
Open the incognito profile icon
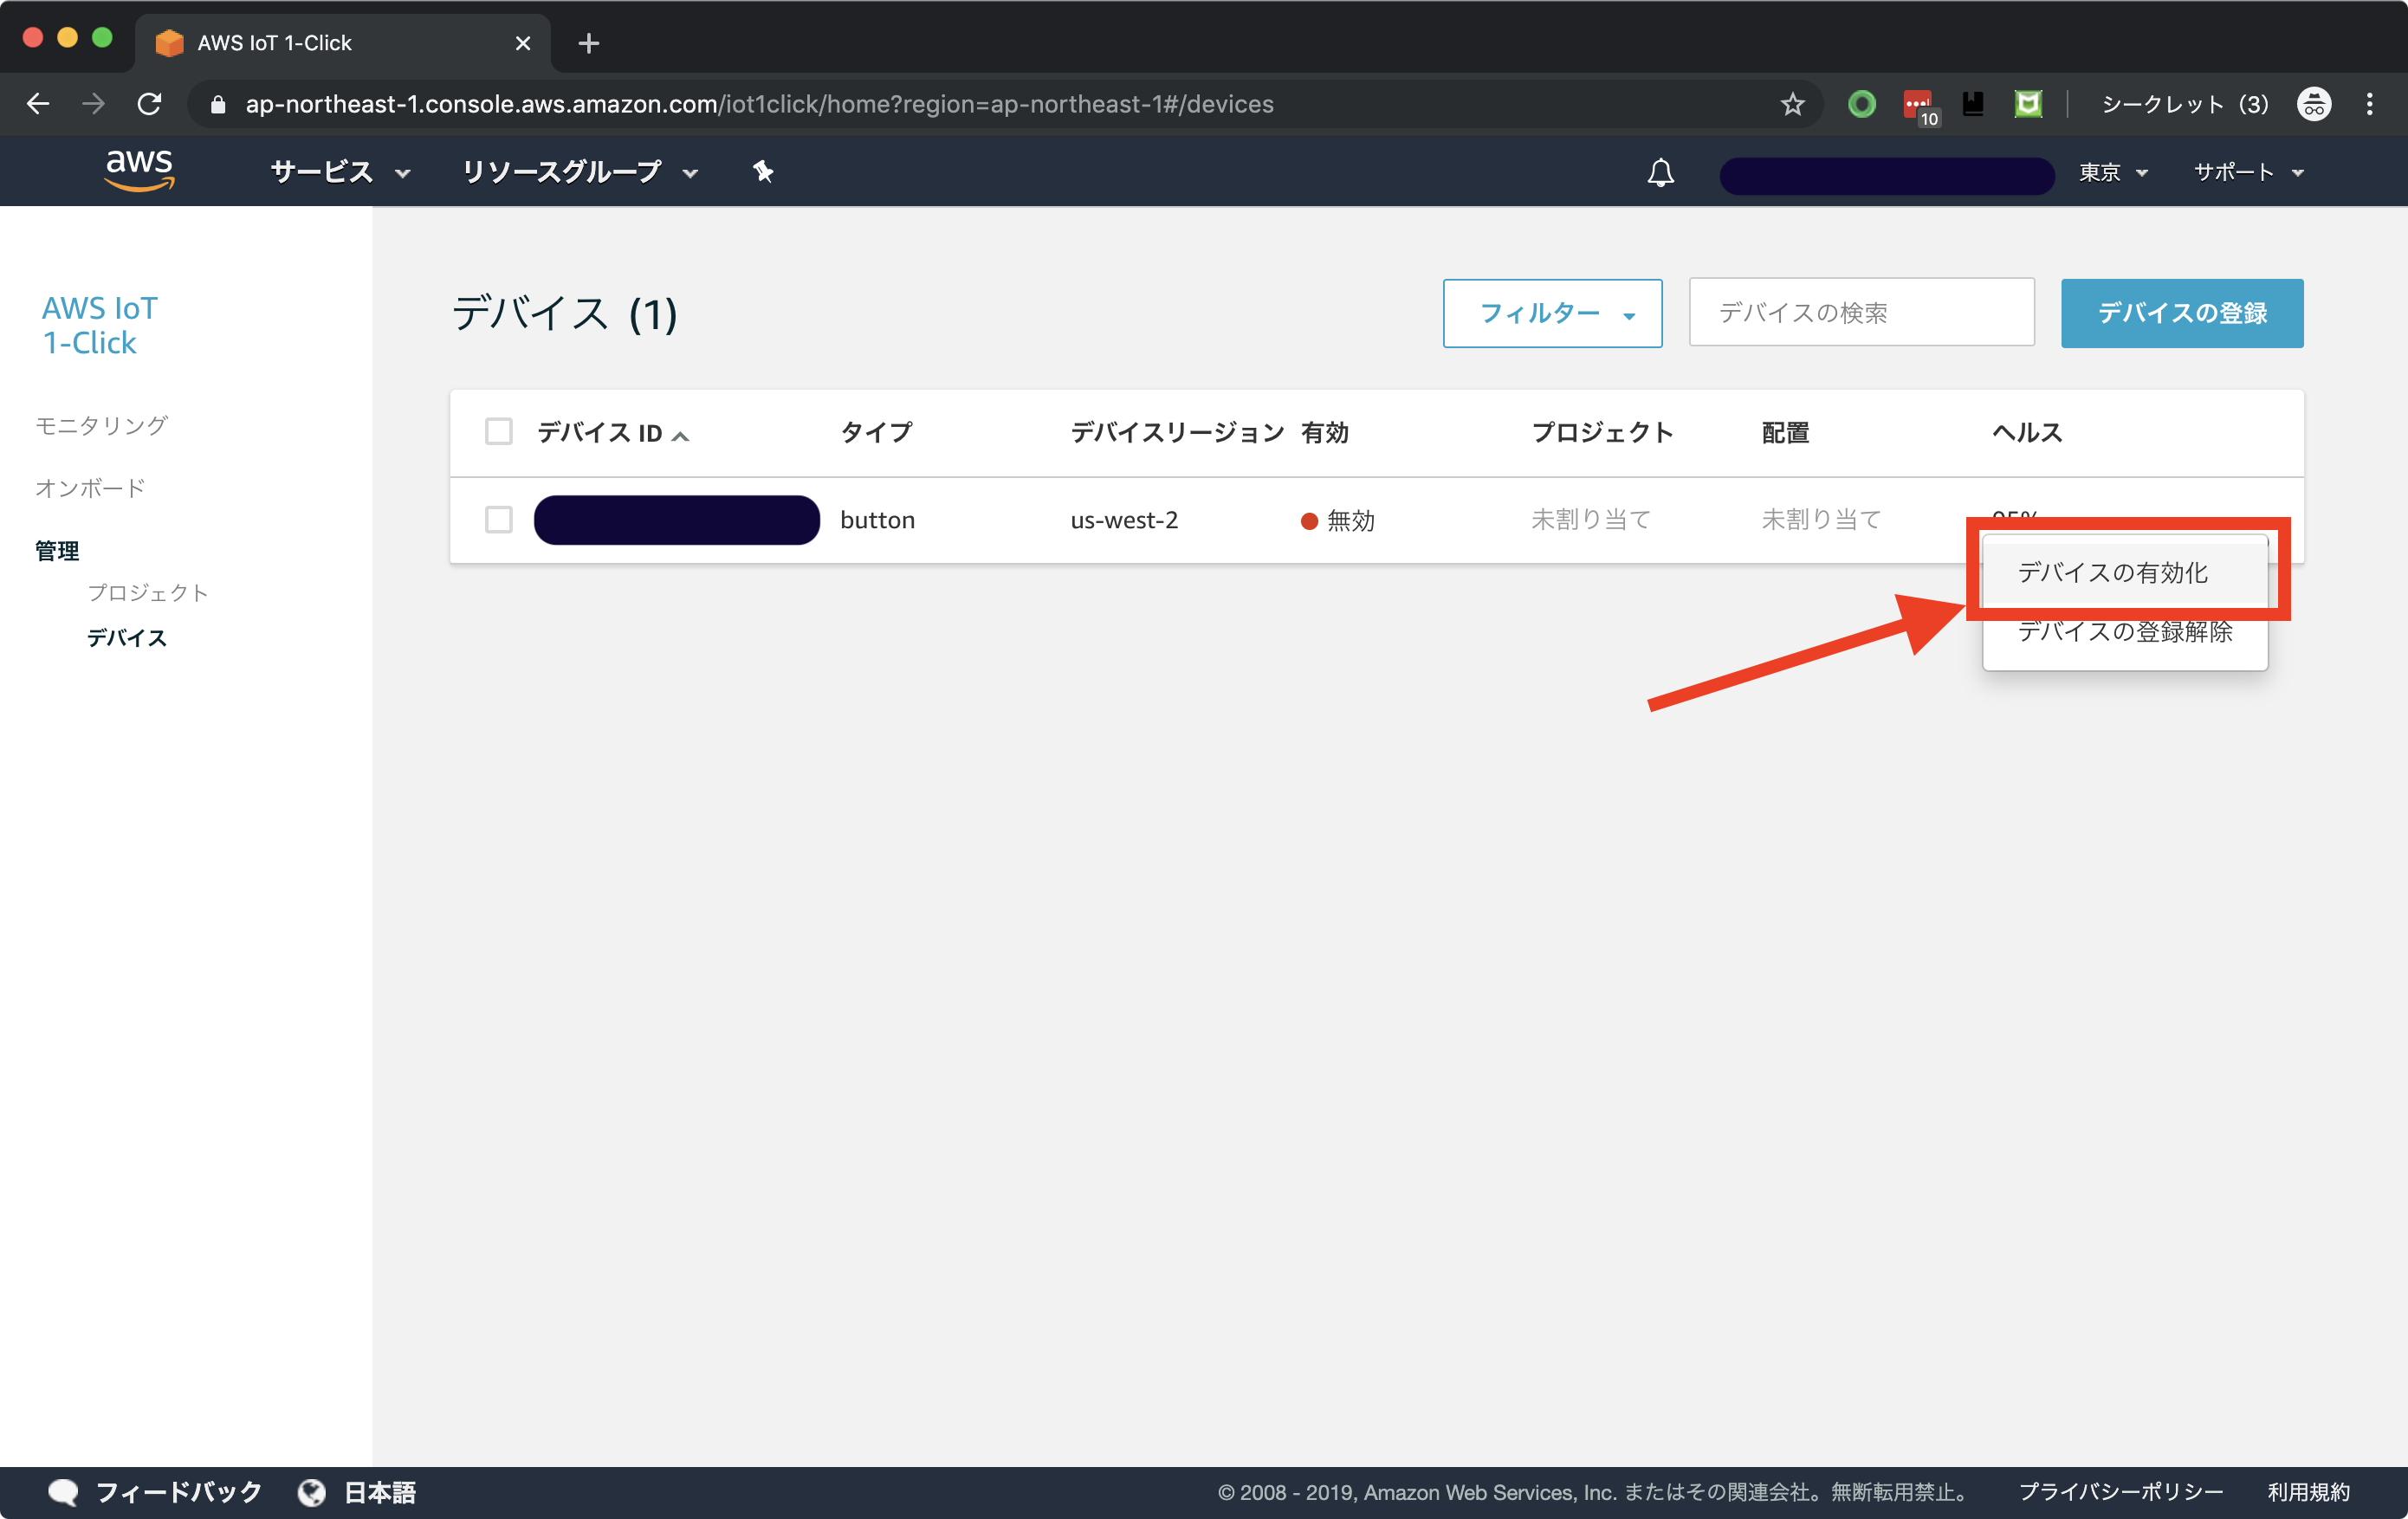2314,104
